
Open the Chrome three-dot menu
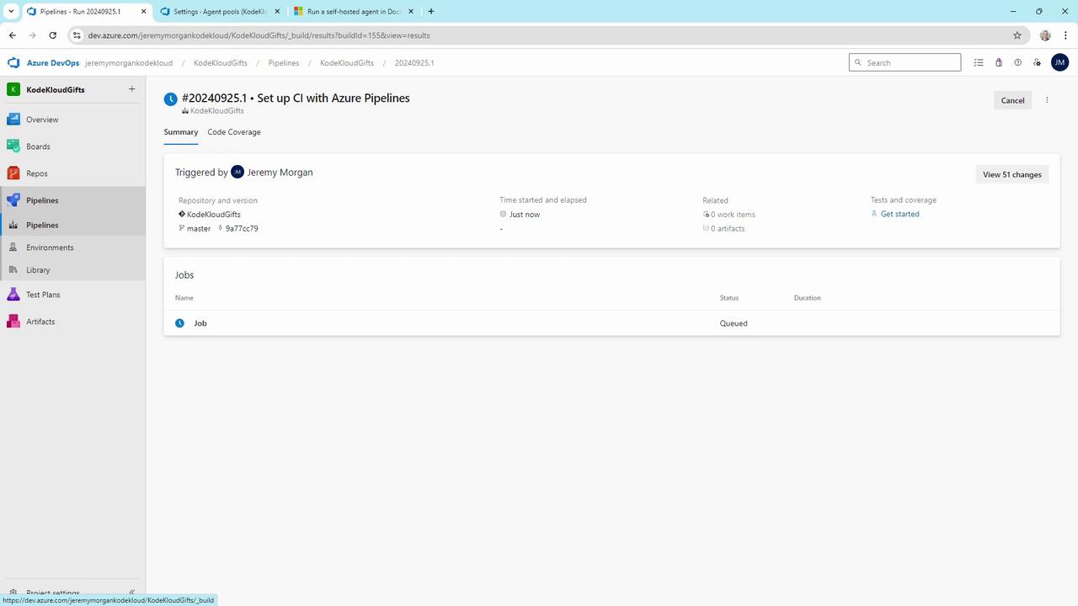[x=1064, y=35]
